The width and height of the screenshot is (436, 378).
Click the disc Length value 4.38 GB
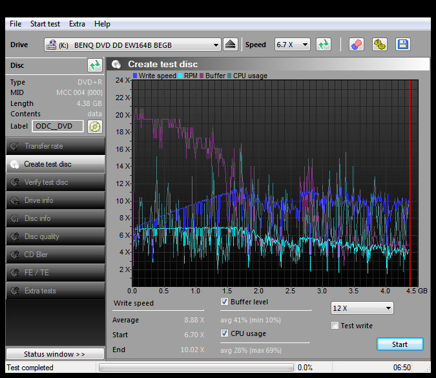coord(89,103)
